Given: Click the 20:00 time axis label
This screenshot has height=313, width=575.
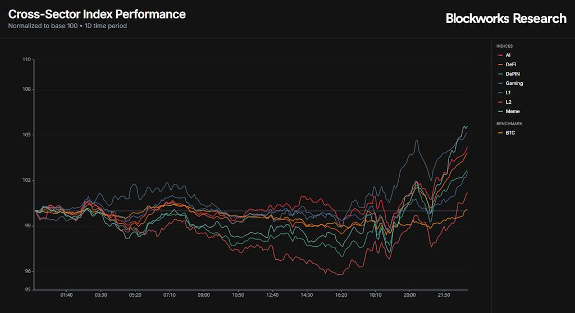Looking at the screenshot, I should (x=409, y=294).
